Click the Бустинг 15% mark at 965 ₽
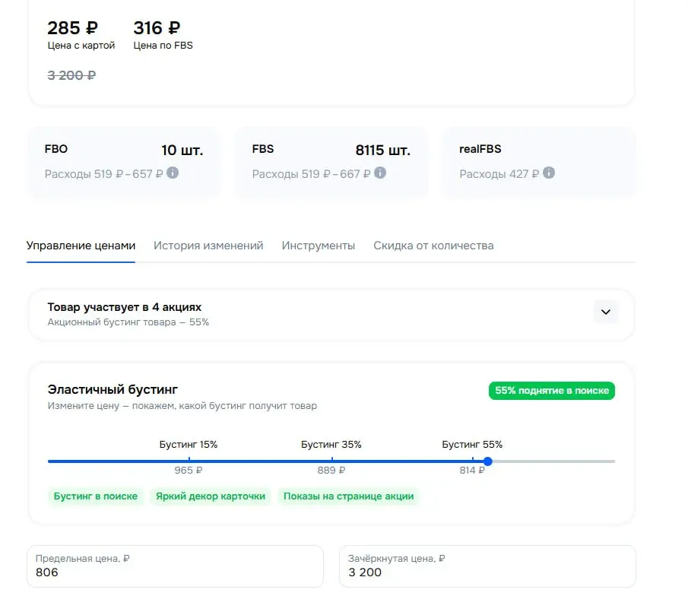This screenshot has width=688, height=596. click(189, 461)
